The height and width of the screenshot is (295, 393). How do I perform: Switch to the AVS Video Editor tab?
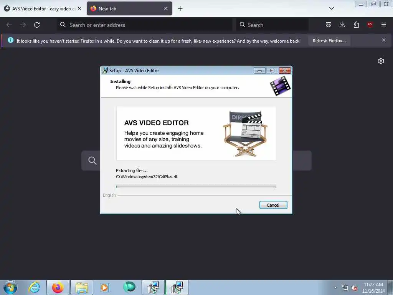click(x=43, y=9)
